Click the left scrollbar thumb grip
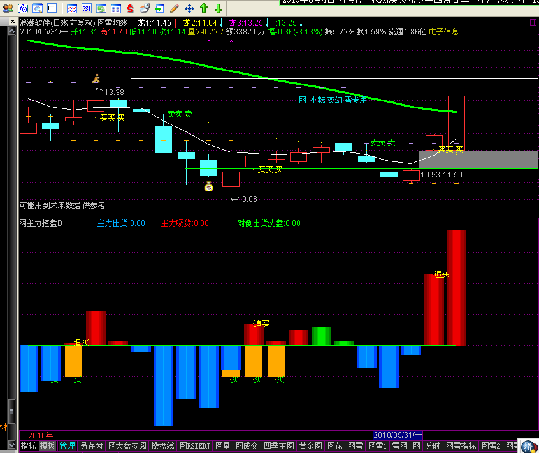Screen dimensions: 539x453 (x=11, y=411)
